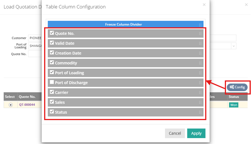Click the Config gears button

coord(237,87)
